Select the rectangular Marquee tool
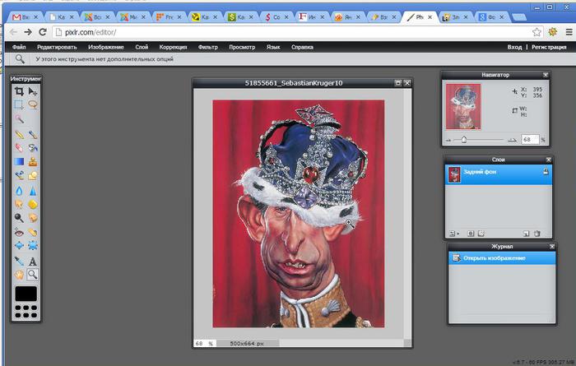 tap(19, 104)
